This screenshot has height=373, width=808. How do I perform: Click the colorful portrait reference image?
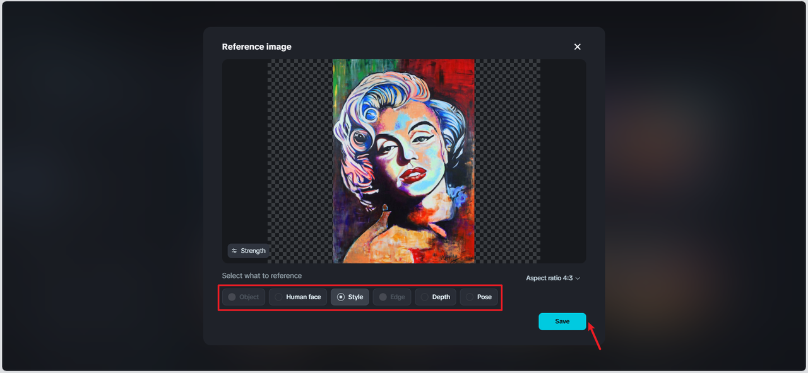coord(404,161)
